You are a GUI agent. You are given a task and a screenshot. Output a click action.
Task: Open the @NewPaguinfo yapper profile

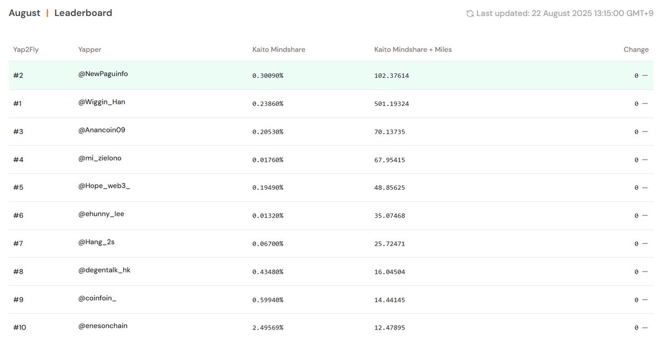(103, 74)
